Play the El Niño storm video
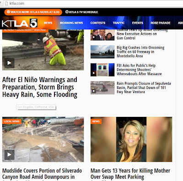This screenshot has height=181, width=183. (x=9, y=63)
